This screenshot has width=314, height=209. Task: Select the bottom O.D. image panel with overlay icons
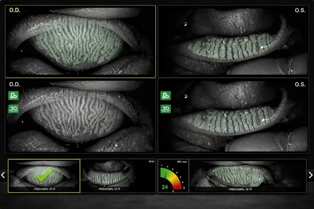pyautogui.click(x=80, y=116)
